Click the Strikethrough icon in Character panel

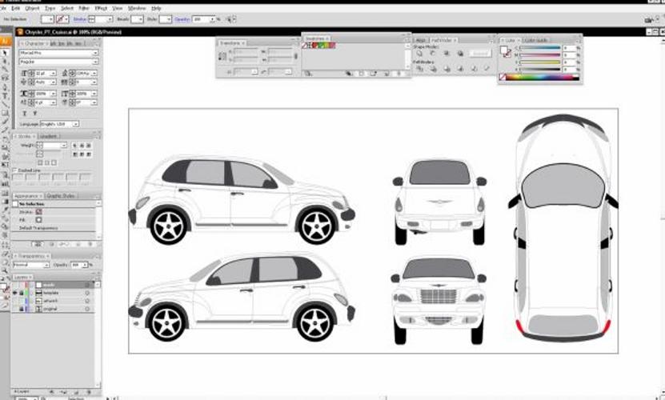coord(34,114)
